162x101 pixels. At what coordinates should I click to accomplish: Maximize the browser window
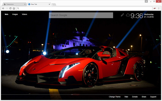click(154, 2)
